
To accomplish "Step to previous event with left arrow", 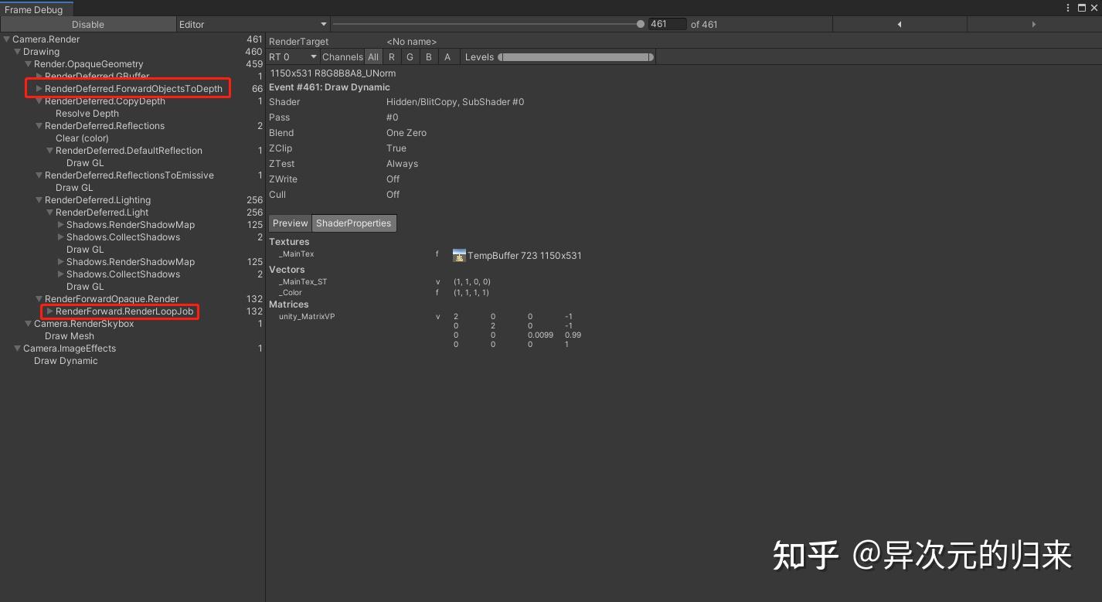I will pos(899,24).
